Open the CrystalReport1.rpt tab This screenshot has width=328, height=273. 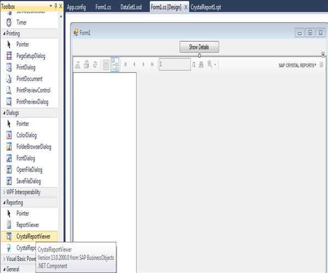206,7
